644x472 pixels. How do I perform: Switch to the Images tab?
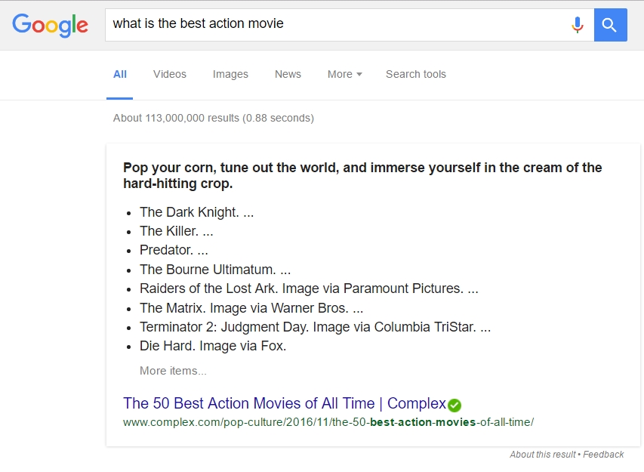[230, 74]
